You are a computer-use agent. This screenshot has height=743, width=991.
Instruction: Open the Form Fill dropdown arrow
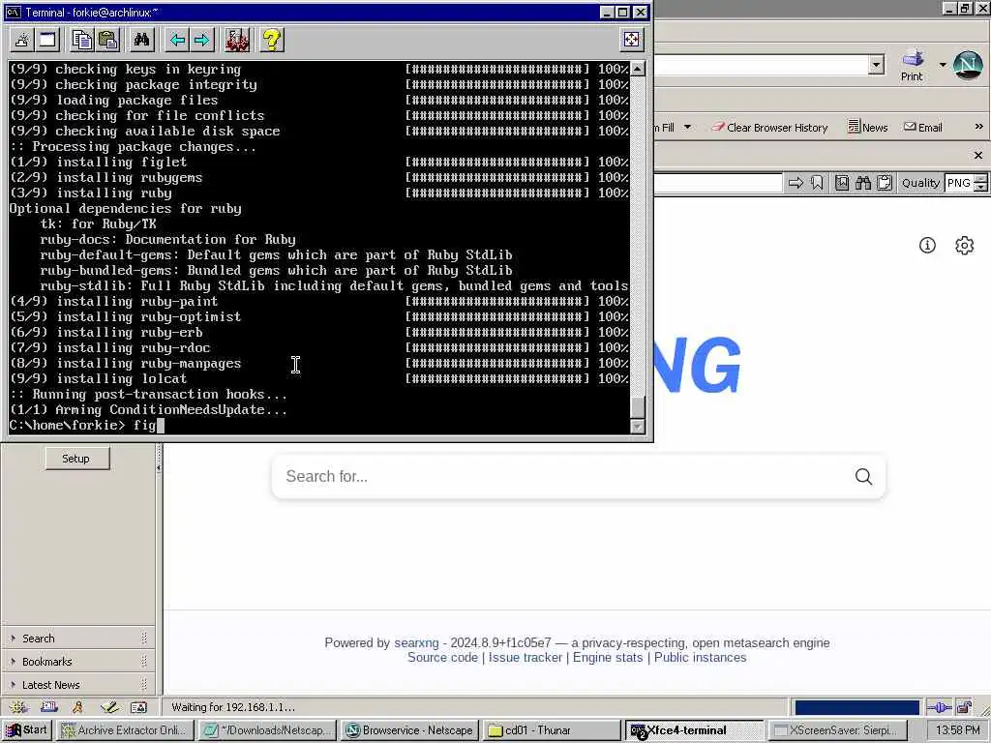click(x=687, y=127)
